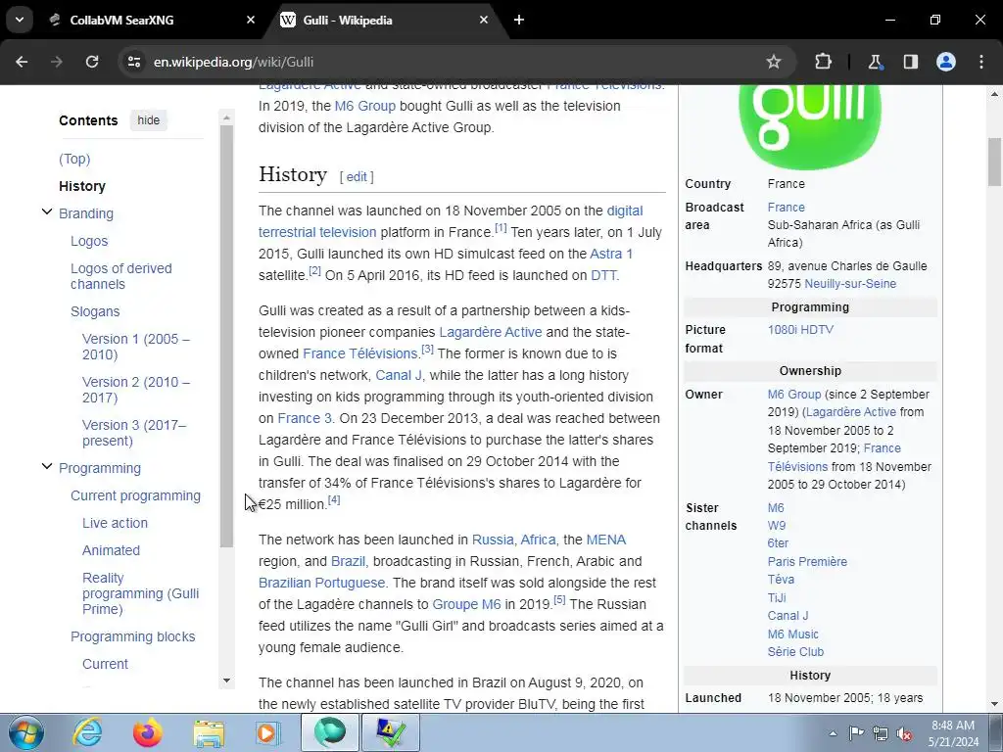Open the Windows Start menu
This screenshot has height=752, width=1003.
tap(25, 732)
